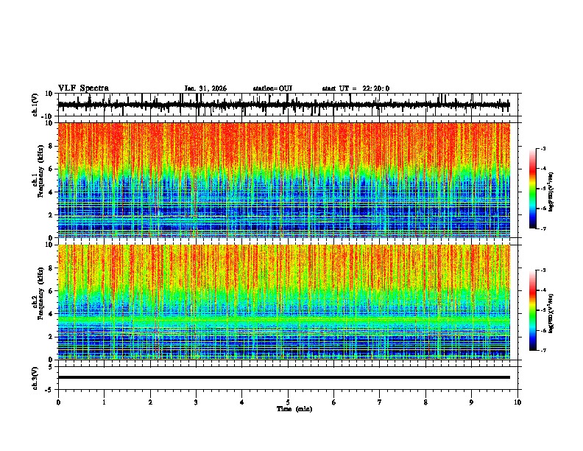Click the "-3" label on ch.1 colorbar
This screenshot has width=583, height=451.
pyautogui.click(x=543, y=148)
